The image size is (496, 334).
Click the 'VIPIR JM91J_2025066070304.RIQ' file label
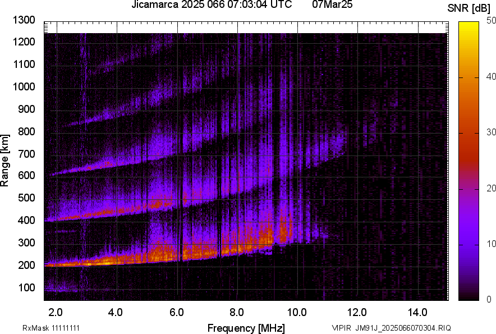[391, 328]
